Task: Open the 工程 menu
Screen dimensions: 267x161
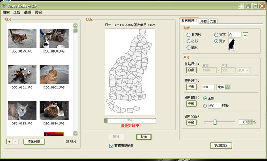Action: pos(17,12)
